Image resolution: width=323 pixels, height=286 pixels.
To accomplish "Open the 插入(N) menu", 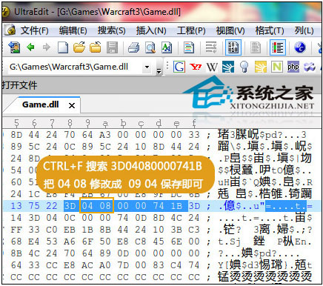I will [151, 30].
